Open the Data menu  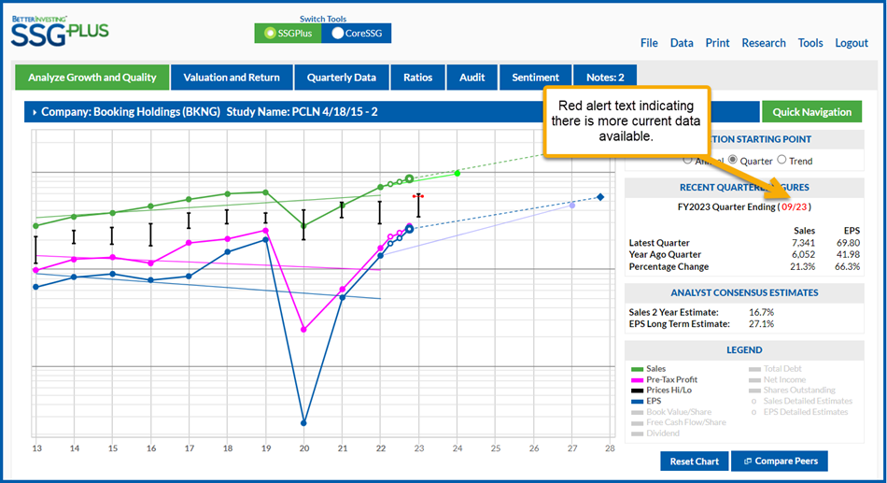tap(682, 43)
